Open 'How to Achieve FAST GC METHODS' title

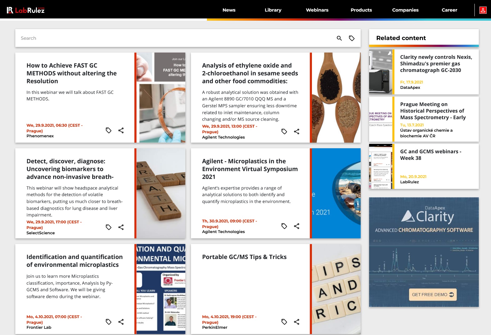tap(72, 73)
